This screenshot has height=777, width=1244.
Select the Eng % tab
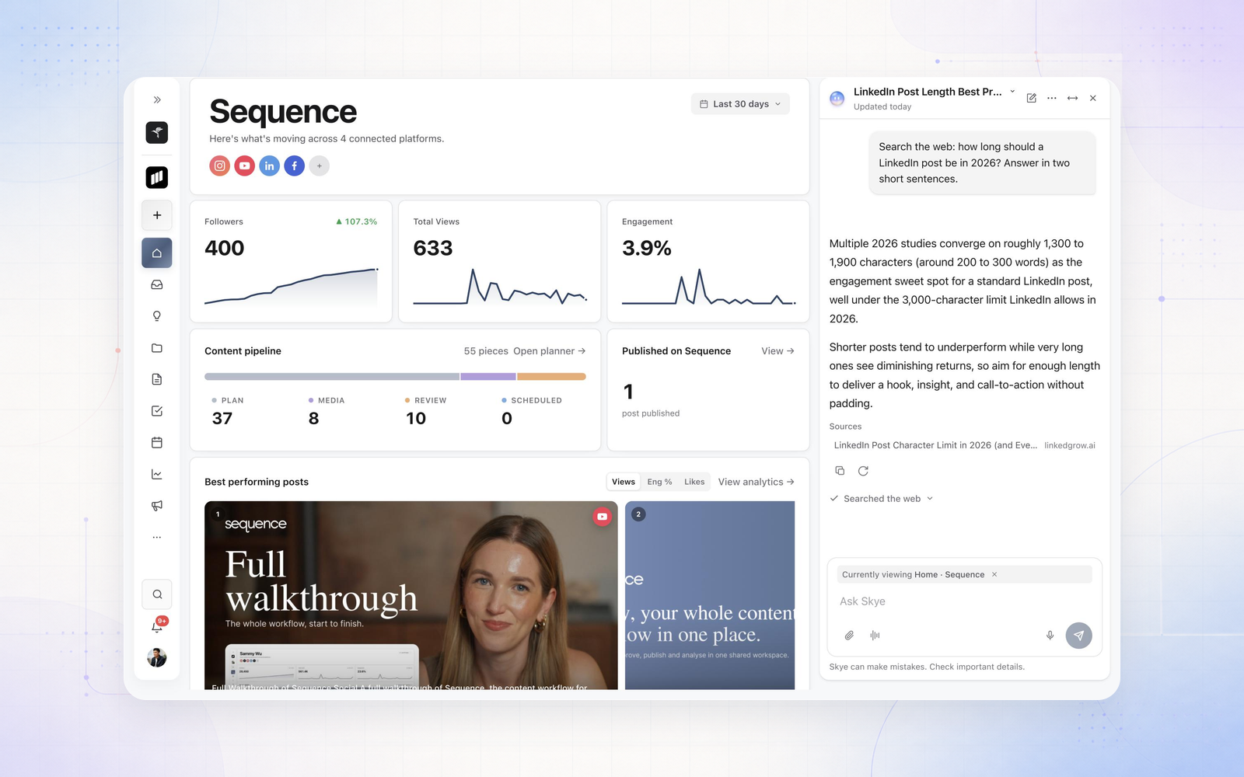[660, 482]
